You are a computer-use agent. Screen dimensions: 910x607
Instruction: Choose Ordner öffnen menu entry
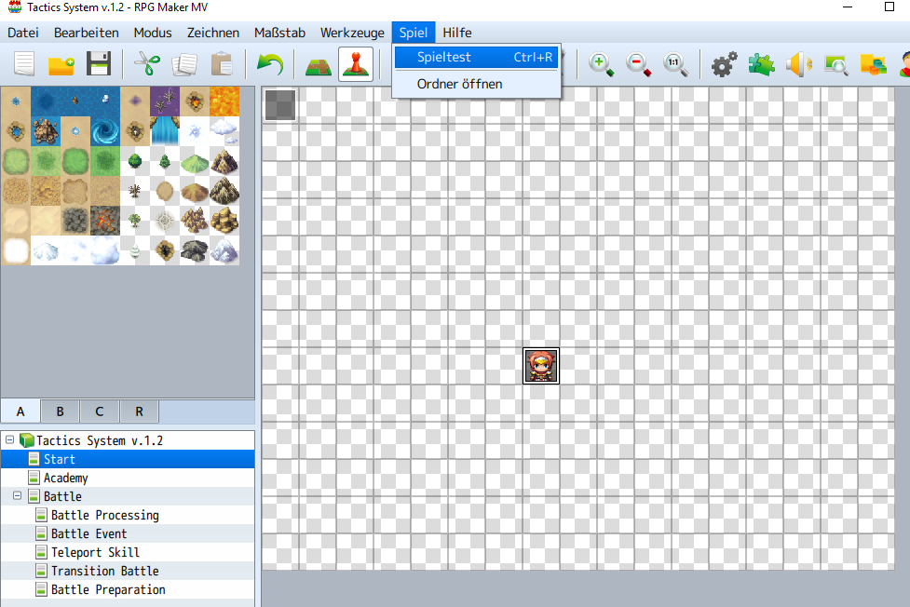point(477,84)
